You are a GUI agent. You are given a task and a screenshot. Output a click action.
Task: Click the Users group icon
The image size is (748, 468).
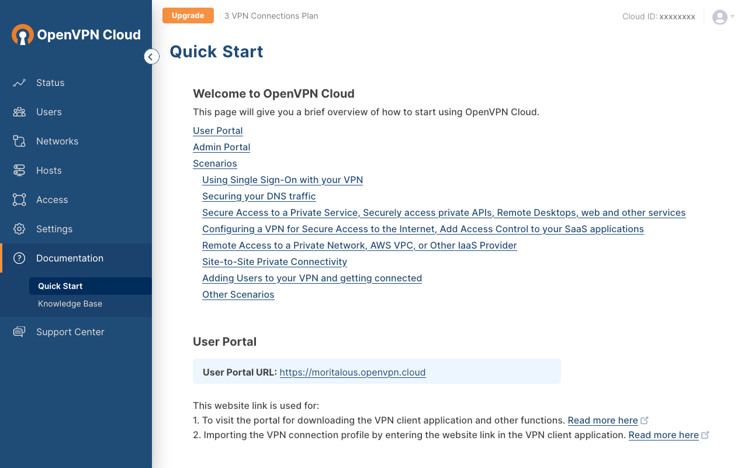(x=19, y=112)
